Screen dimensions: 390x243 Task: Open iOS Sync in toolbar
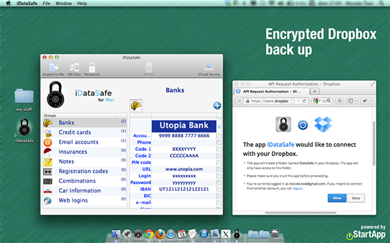coord(74,69)
